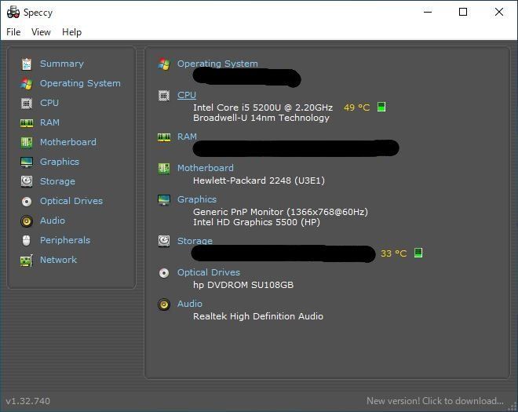Click the Audio heading link in summary

(190, 304)
